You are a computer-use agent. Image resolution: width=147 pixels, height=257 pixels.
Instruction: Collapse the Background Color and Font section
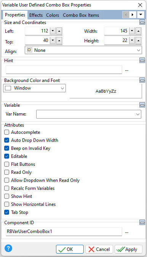(142, 80)
